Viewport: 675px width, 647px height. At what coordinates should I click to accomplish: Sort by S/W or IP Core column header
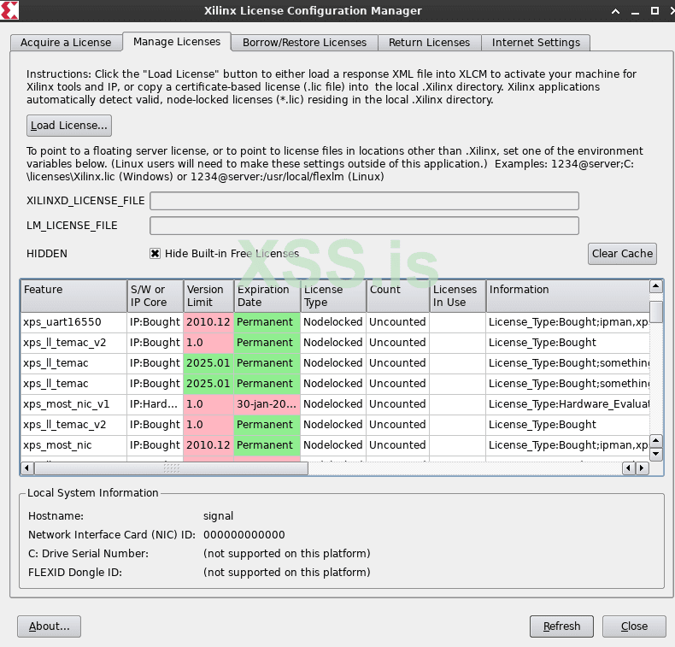pyautogui.click(x=156, y=297)
